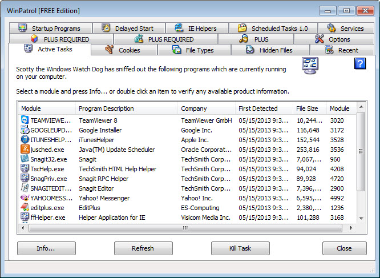This screenshot has width=380, height=278.
Task: Click the horizontal scrollbar thumb
Action: pyautogui.click(x=185, y=228)
